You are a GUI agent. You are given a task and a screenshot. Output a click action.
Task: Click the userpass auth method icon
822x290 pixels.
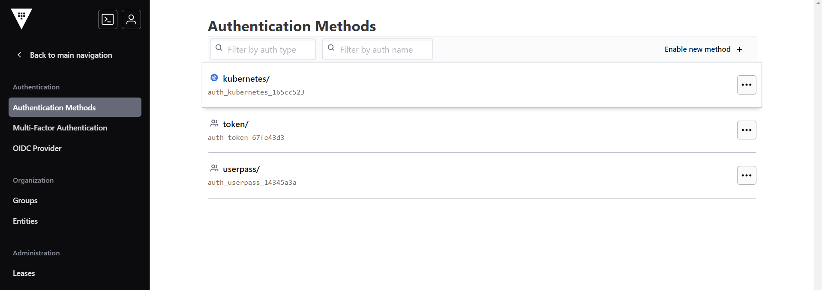pyautogui.click(x=214, y=169)
